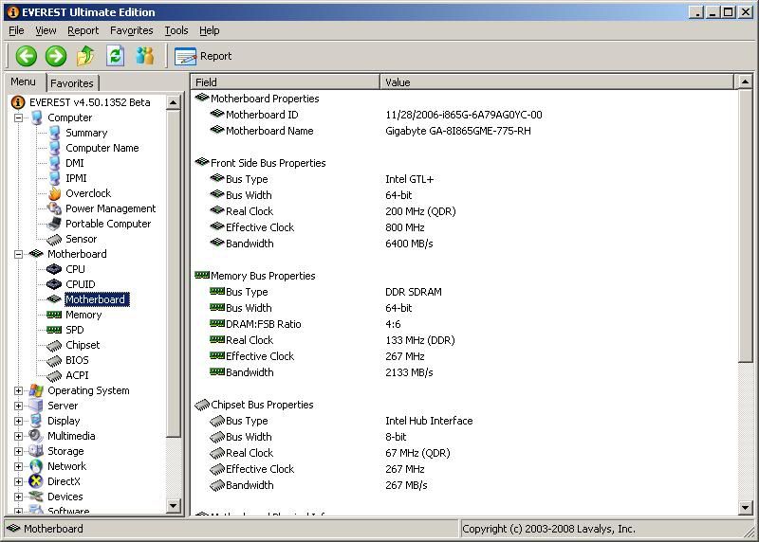Click the CPUID chip icon in tree
Viewport: 759px width, 542px height.
pyautogui.click(x=54, y=284)
